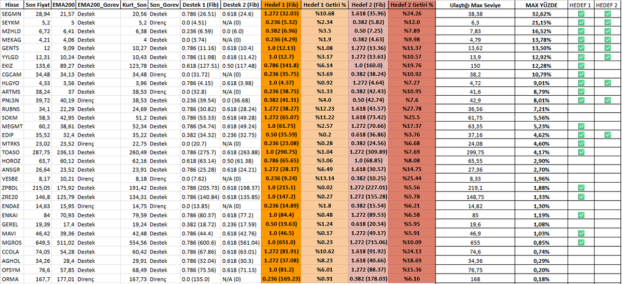Image resolution: width=622 pixels, height=284 pixels.
Task: Select the MGROS price cell 649,5
Action: pos(38,242)
